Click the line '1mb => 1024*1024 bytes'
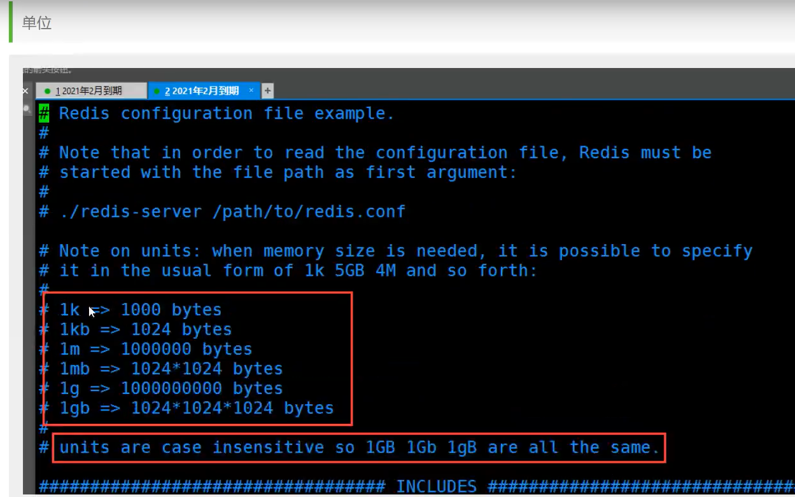 click(x=171, y=369)
